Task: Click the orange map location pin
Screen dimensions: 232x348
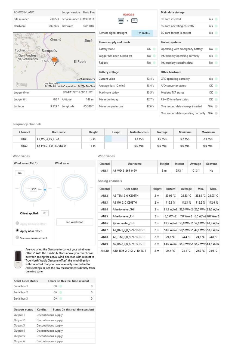Action: tap(54, 60)
